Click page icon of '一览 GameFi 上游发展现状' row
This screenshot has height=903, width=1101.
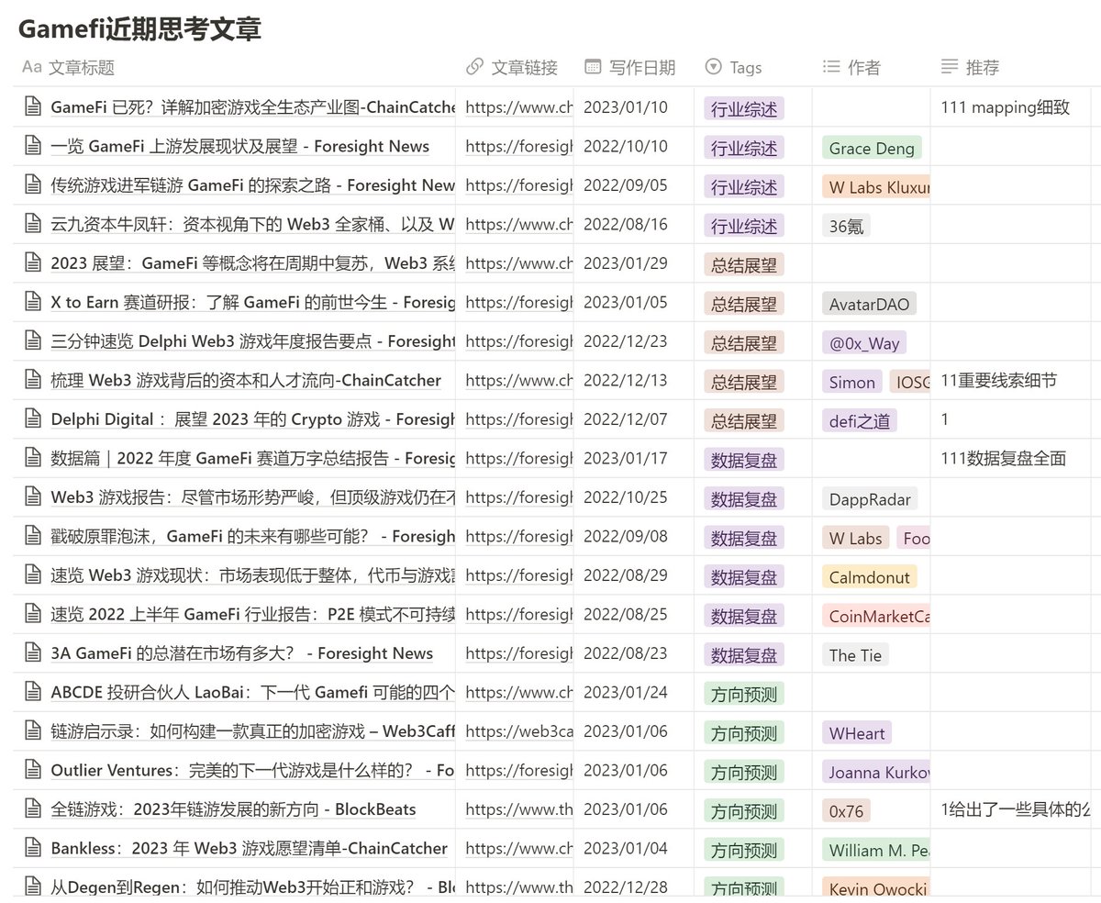pyautogui.click(x=33, y=146)
